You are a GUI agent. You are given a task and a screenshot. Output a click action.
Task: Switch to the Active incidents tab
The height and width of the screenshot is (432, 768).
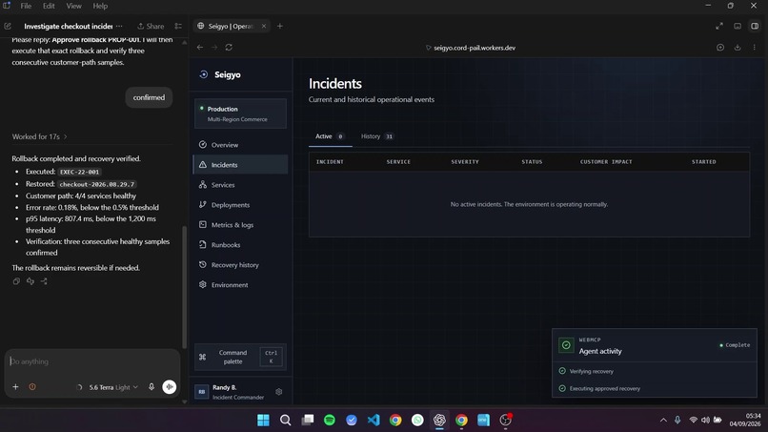[x=330, y=136]
